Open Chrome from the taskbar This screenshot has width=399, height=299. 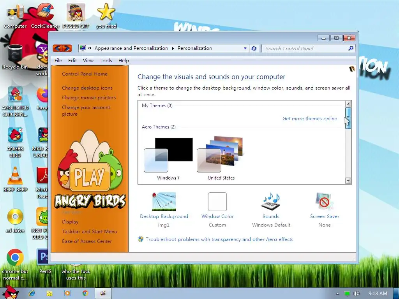coord(85,293)
